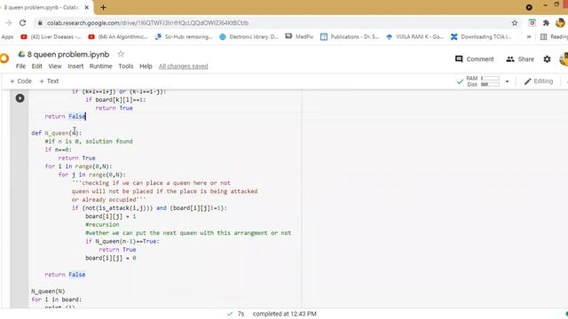
Task: Add a new Text cell
Action: pyautogui.click(x=49, y=81)
